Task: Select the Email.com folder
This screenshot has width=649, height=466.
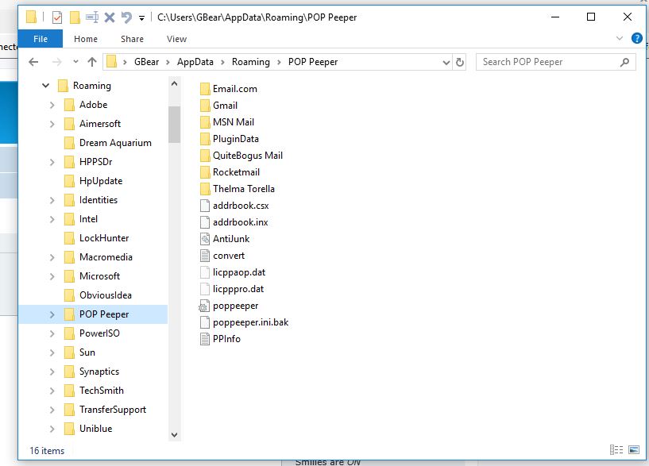Action: click(x=229, y=89)
